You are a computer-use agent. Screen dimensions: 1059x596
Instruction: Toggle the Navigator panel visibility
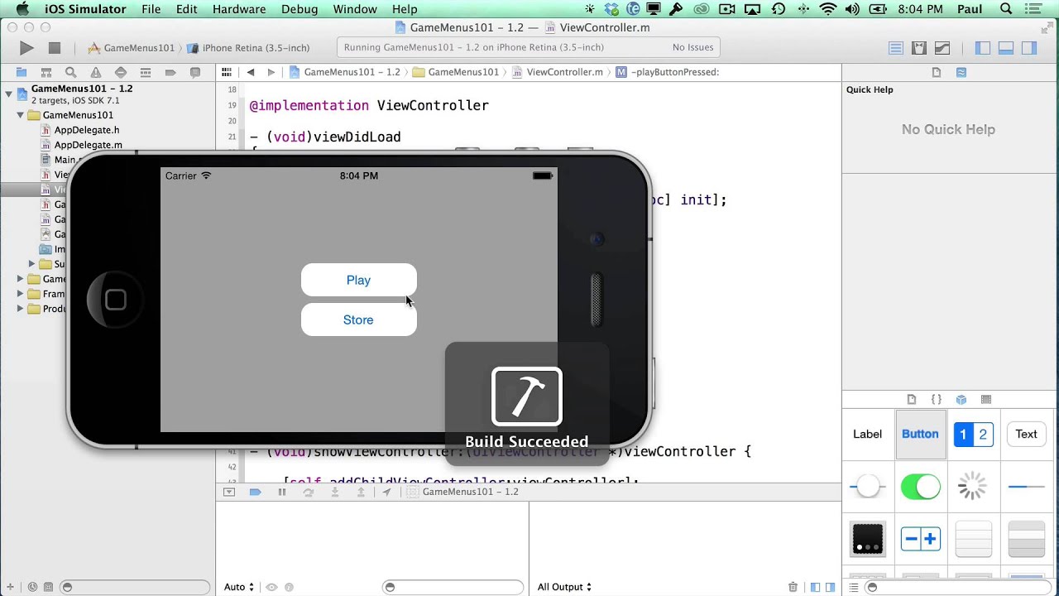[x=983, y=48]
